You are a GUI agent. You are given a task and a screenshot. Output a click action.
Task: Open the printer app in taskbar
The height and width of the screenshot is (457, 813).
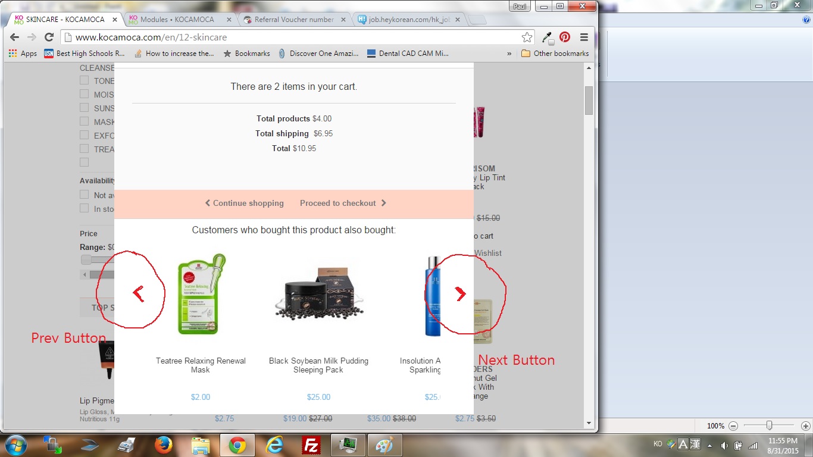click(126, 445)
